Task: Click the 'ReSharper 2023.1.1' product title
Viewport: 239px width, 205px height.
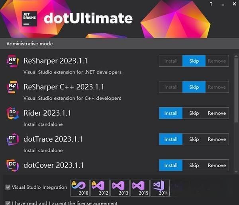Action: tap(55, 61)
